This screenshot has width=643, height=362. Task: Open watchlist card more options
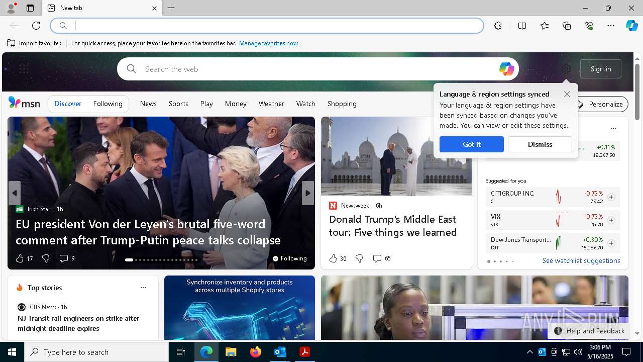[613, 129]
